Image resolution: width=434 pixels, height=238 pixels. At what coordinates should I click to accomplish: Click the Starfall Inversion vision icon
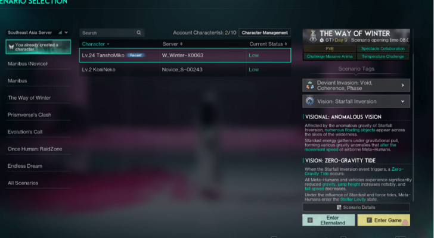tap(310, 101)
